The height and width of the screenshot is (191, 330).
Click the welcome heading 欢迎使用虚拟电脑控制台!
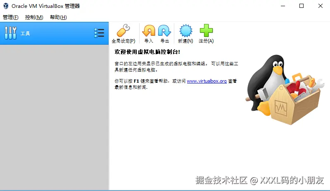pyautogui.click(x=147, y=52)
